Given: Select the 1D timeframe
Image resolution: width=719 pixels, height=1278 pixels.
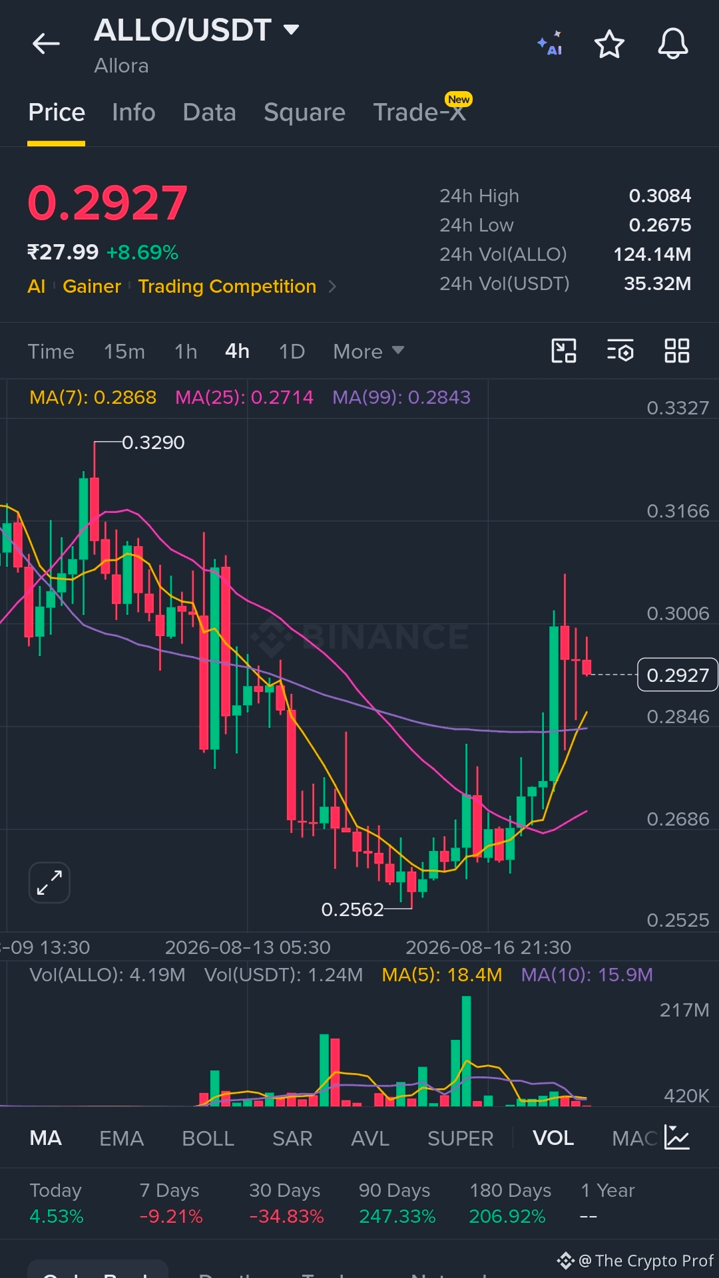Looking at the screenshot, I should coord(292,351).
